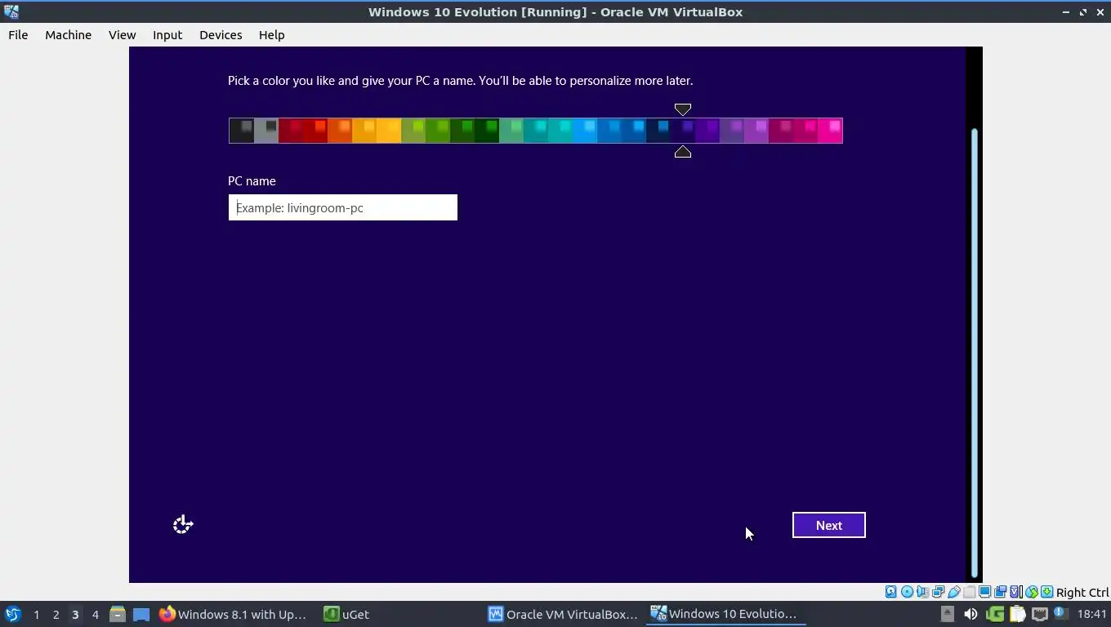Screen dimensions: 1111x627
Task: Open the Devices menu
Action: [x=221, y=35]
